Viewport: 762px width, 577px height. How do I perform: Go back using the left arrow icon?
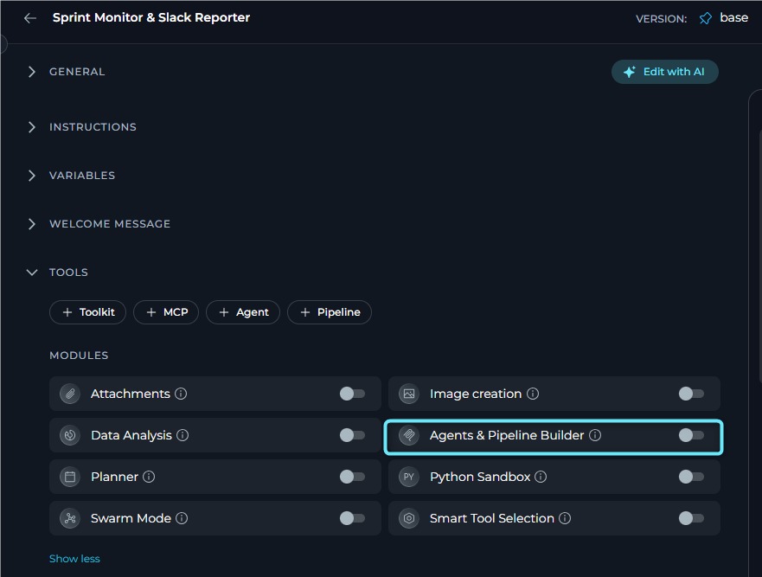coord(30,18)
